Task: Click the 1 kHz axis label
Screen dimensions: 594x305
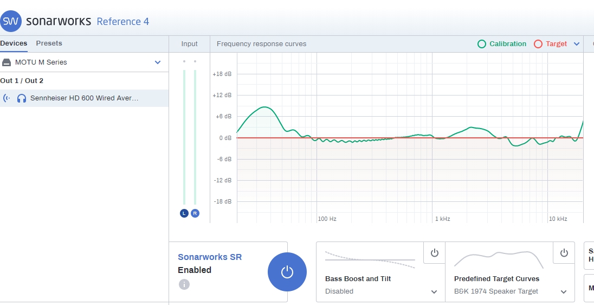Action: [x=442, y=219]
